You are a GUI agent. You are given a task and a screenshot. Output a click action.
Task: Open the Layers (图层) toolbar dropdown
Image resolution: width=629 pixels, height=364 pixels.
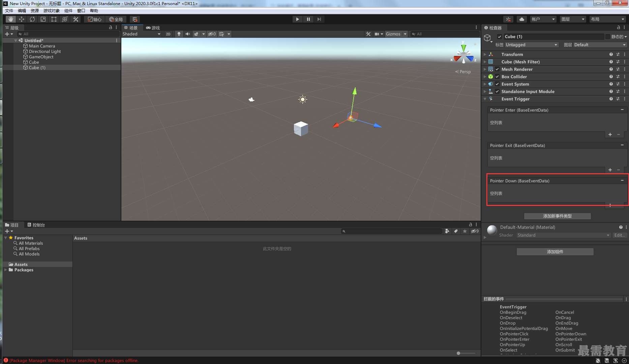coord(573,19)
